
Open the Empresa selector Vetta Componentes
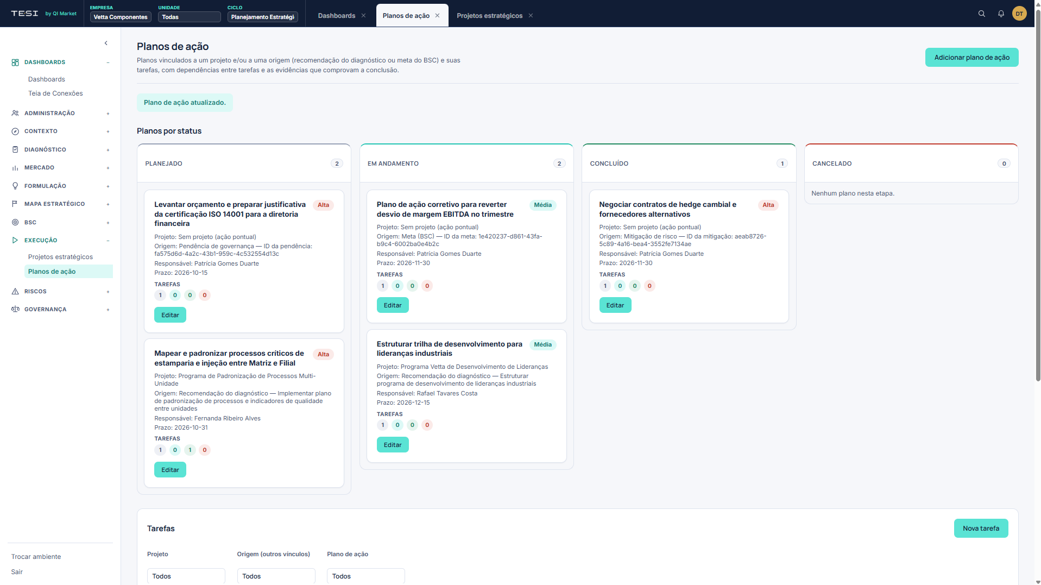point(121,17)
